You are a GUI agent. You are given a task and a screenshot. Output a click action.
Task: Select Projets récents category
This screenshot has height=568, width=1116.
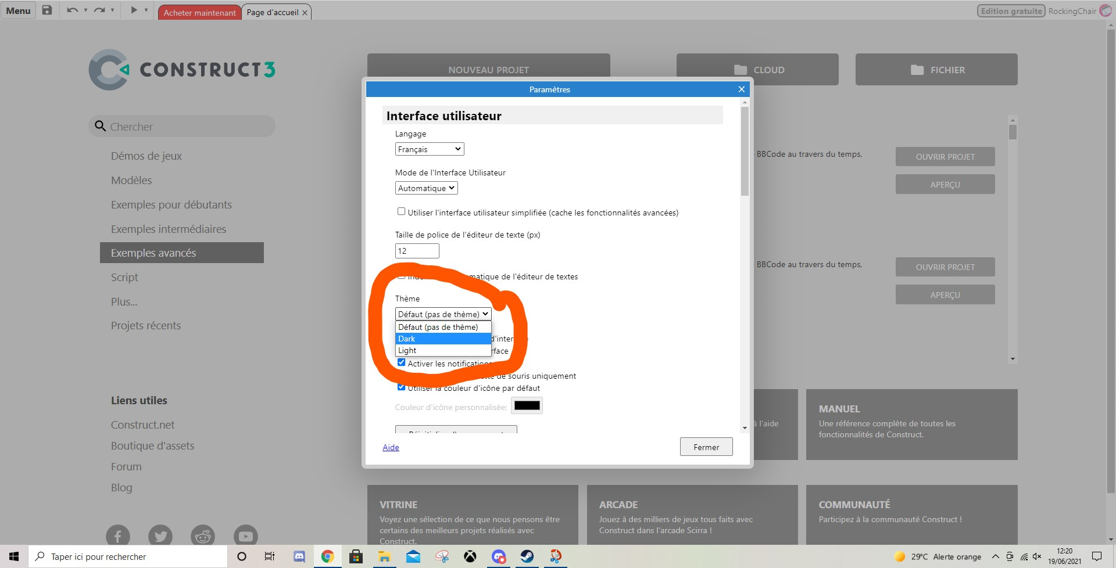pyautogui.click(x=146, y=325)
